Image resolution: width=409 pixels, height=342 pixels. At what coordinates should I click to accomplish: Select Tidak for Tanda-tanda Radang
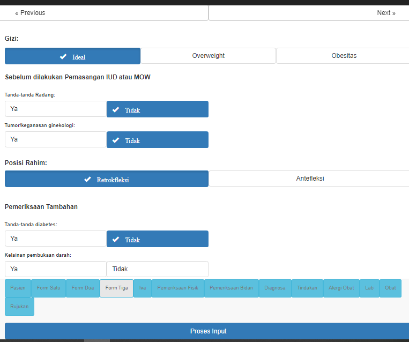158,109
